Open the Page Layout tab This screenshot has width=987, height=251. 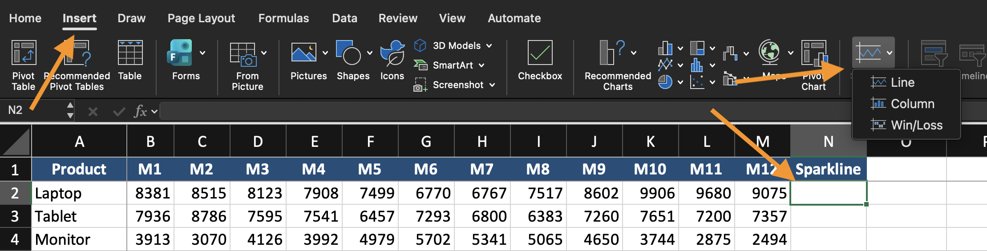[201, 18]
